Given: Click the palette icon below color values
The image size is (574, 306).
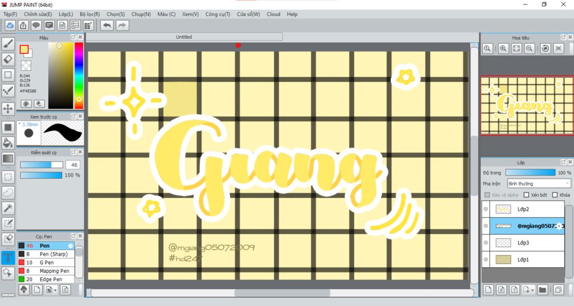Looking at the screenshot, I should click(26, 104).
